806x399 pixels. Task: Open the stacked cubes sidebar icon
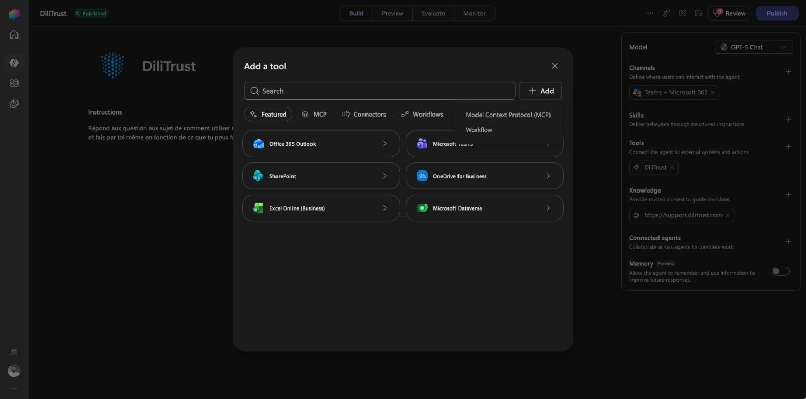coord(14,104)
